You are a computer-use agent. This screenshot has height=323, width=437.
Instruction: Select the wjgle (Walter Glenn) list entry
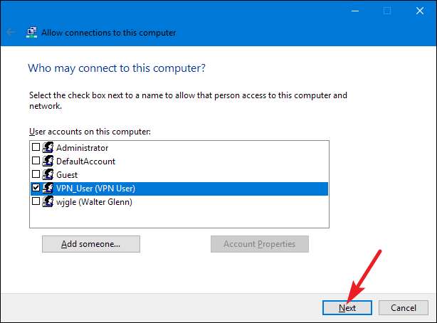tap(95, 202)
